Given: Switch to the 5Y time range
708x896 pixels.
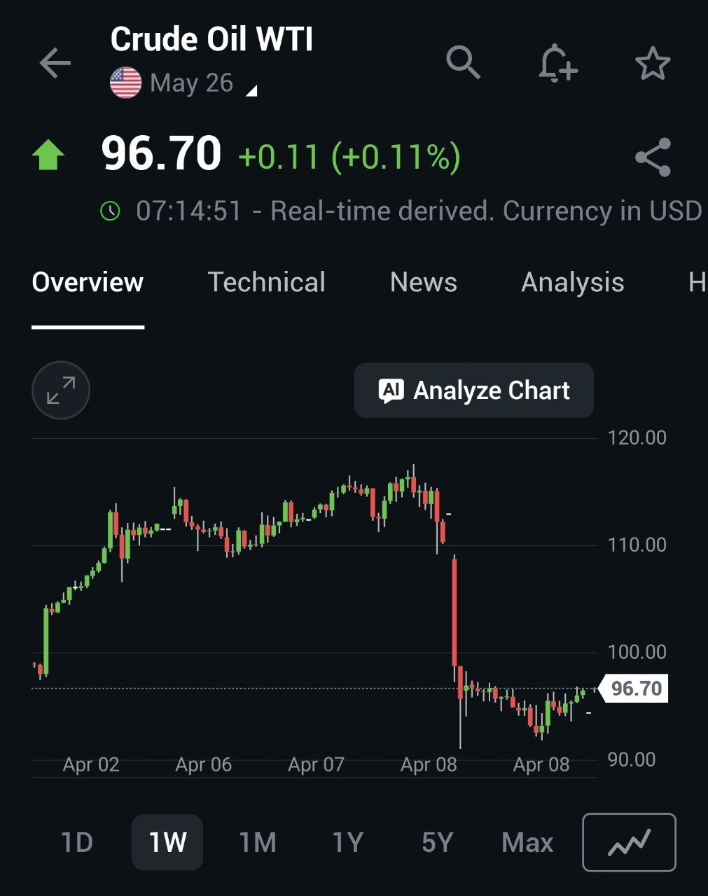Looking at the screenshot, I should pyautogui.click(x=437, y=842).
